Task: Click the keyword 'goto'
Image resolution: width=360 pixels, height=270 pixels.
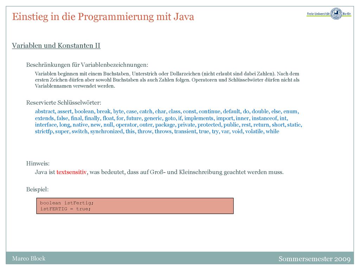Action: coord(171,118)
